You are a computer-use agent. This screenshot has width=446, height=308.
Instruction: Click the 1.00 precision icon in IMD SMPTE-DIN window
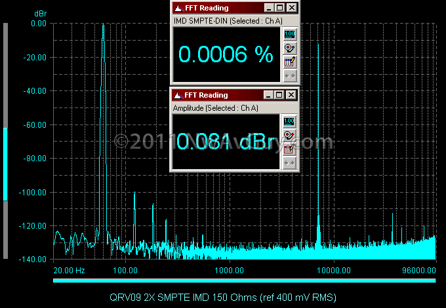tap(290, 34)
